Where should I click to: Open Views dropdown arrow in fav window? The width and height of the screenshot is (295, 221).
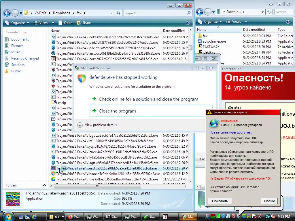point(53,23)
